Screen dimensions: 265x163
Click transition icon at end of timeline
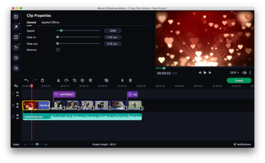pos(142,108)
